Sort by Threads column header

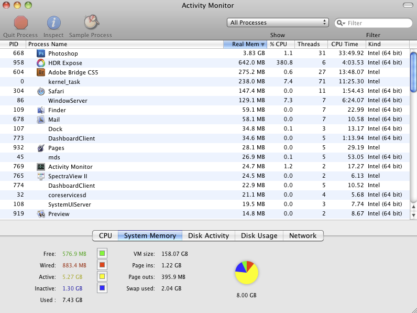click(x=311, y=44)
